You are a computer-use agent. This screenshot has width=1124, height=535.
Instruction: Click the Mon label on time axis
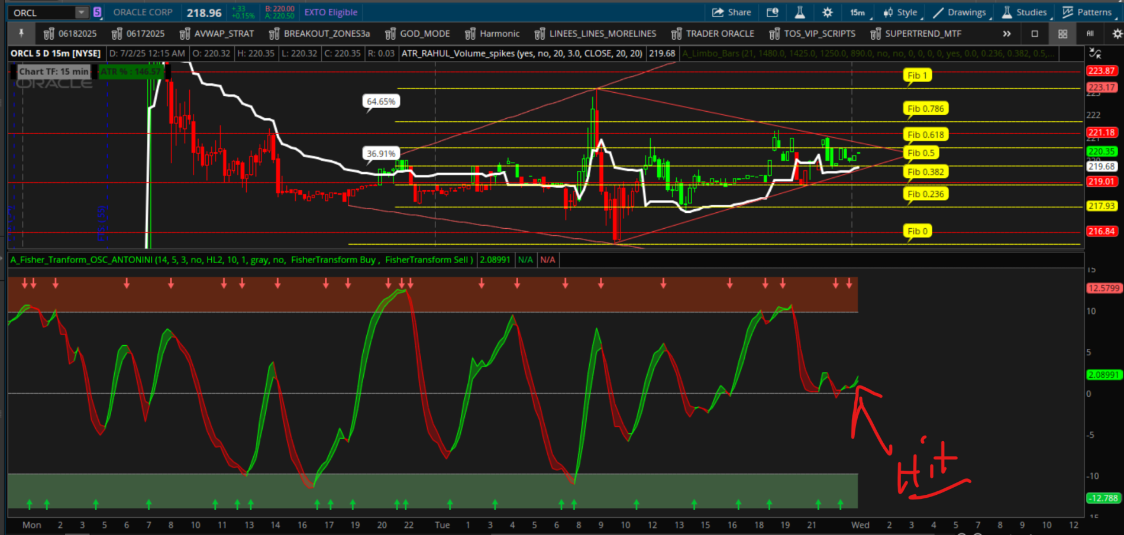pyautogui.click(x=32, y=525)
